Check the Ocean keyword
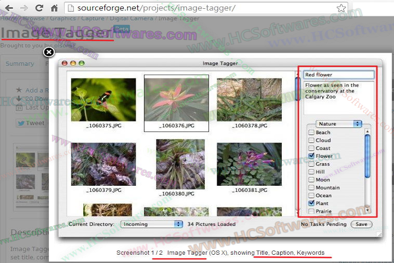The height and width of the screenshot is (263, 394). (311, 196)
